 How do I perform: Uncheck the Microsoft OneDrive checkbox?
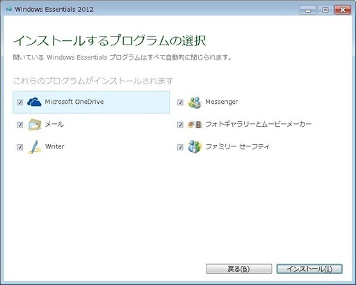point(20,102)
